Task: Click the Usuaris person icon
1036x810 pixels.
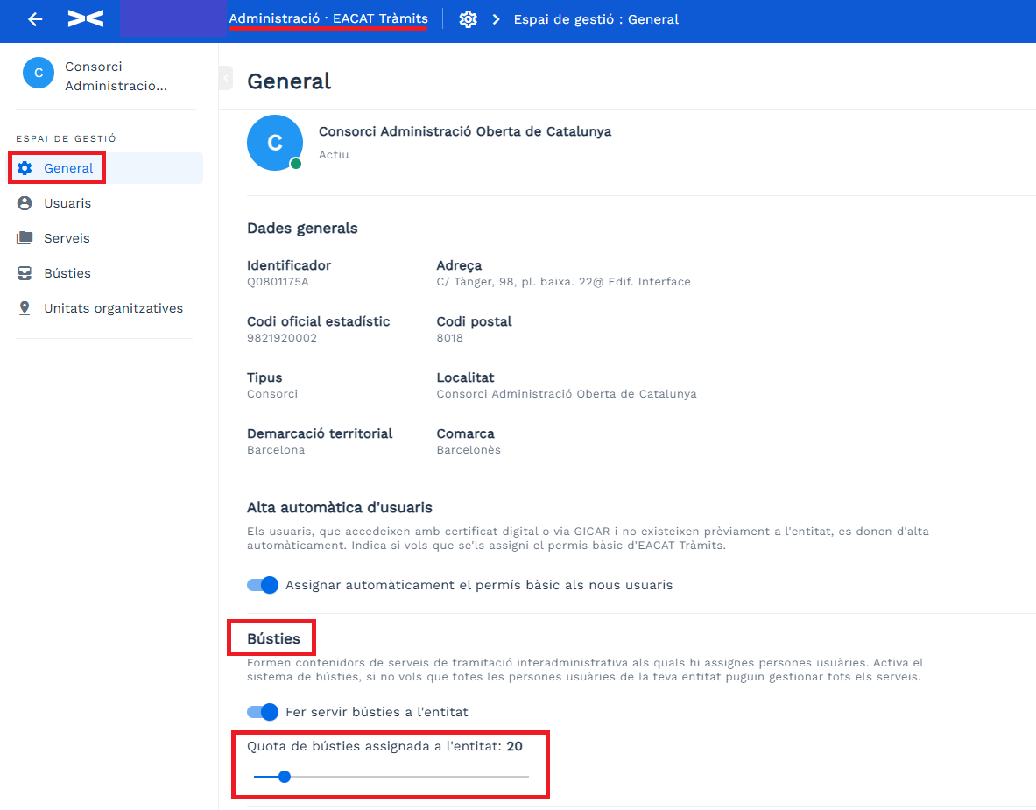Action: point(25,203)
